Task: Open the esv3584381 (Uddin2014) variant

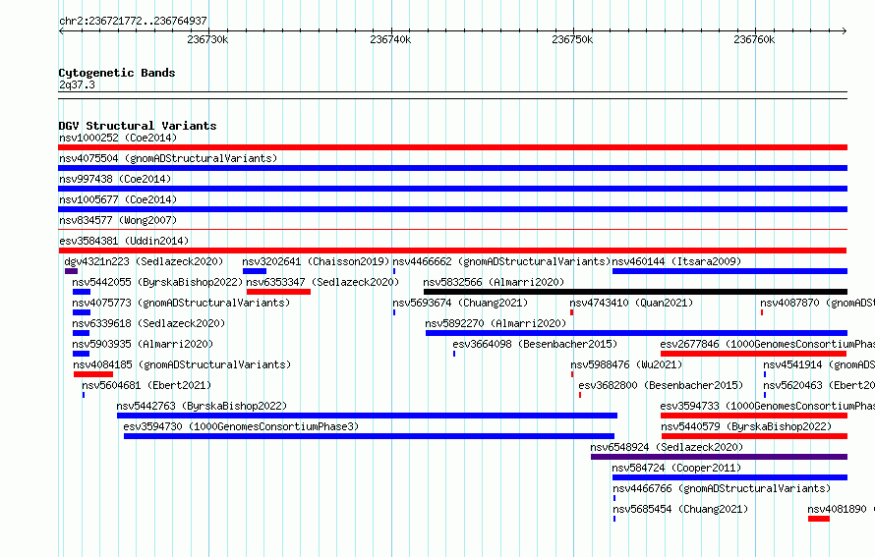Action: click(124, 241)
